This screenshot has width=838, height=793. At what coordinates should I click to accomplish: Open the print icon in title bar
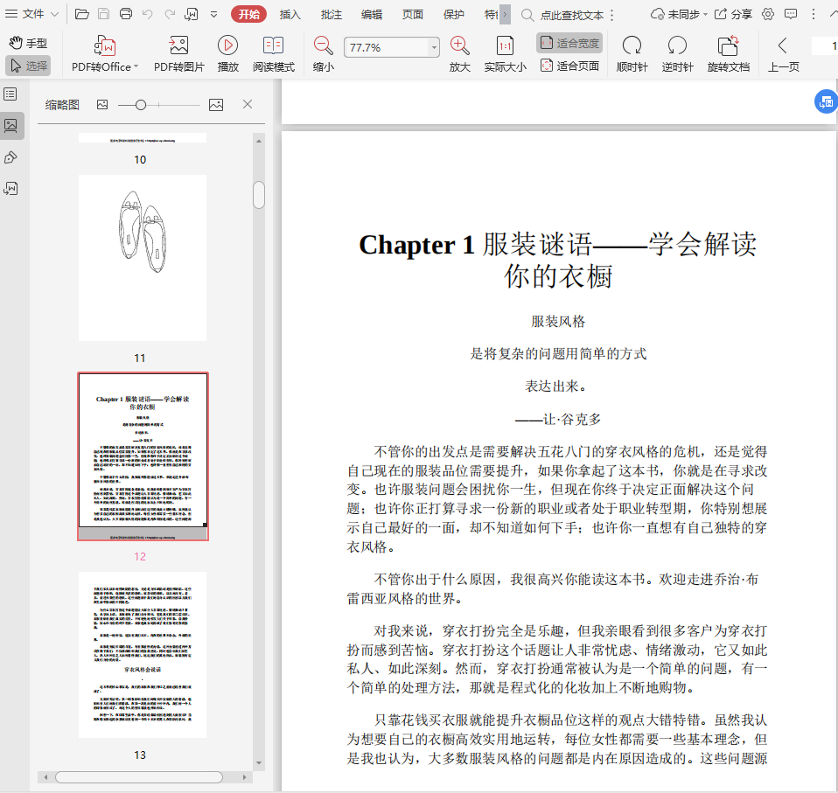coord(126,14)
